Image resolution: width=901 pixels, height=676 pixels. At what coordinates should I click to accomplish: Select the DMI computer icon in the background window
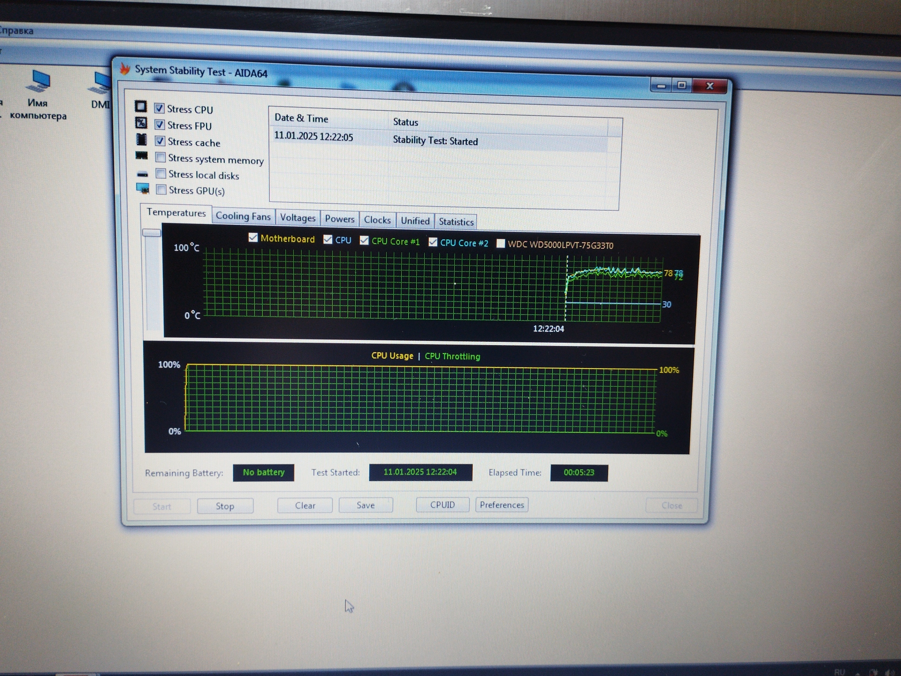click(100, 91)
